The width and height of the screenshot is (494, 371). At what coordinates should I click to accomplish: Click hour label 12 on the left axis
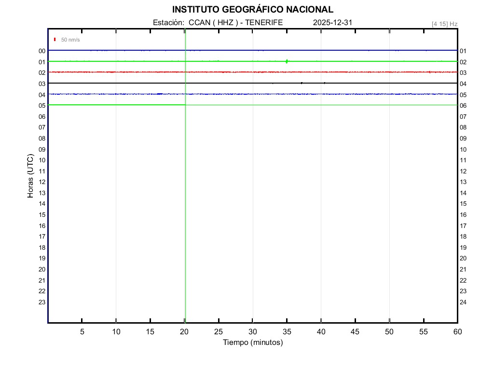(x=42, y=182)
